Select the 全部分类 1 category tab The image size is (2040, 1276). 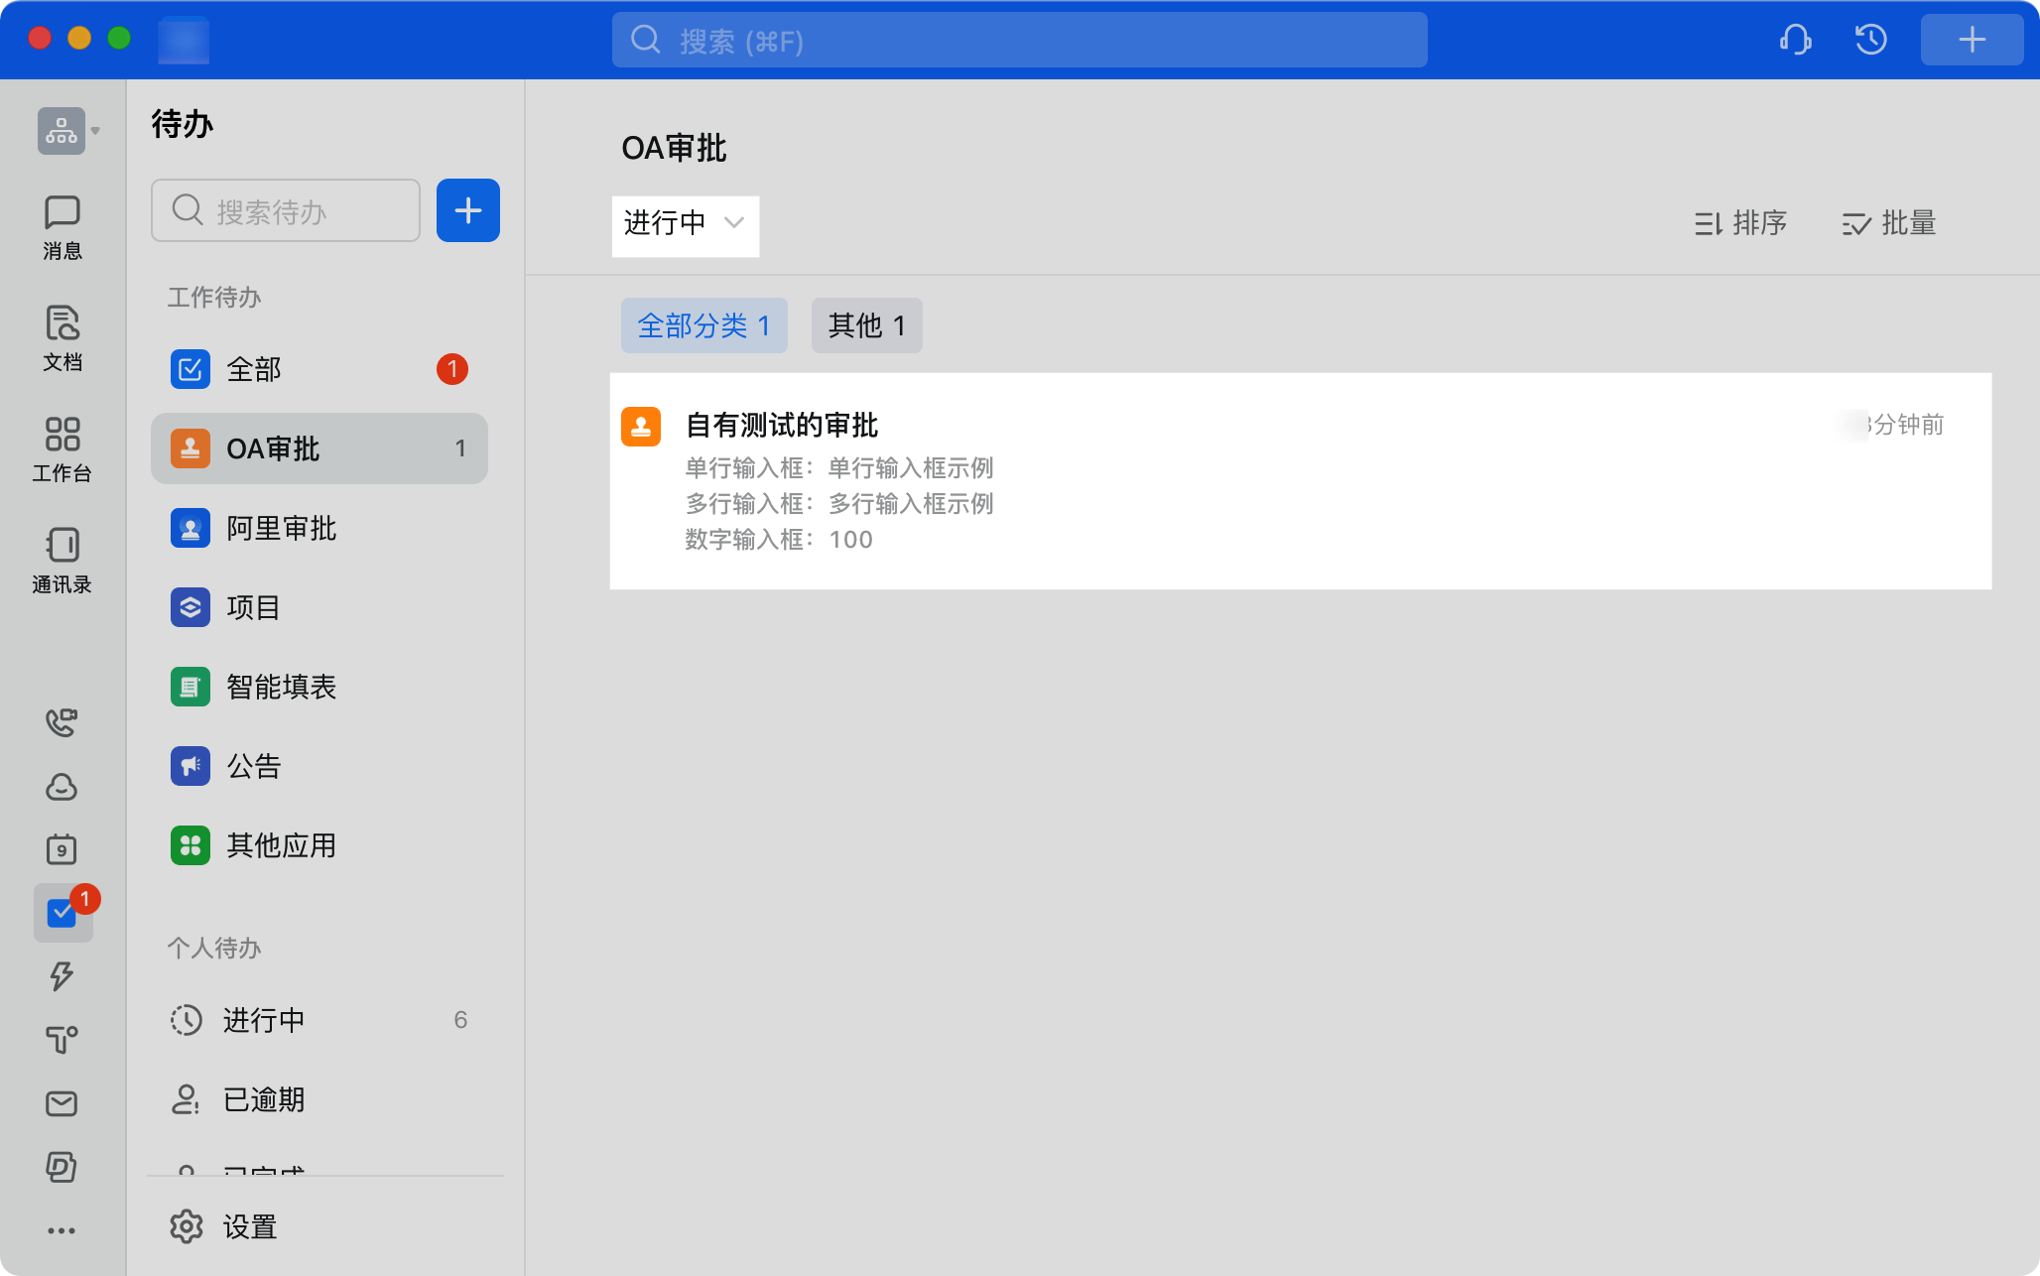pos(703,325)
